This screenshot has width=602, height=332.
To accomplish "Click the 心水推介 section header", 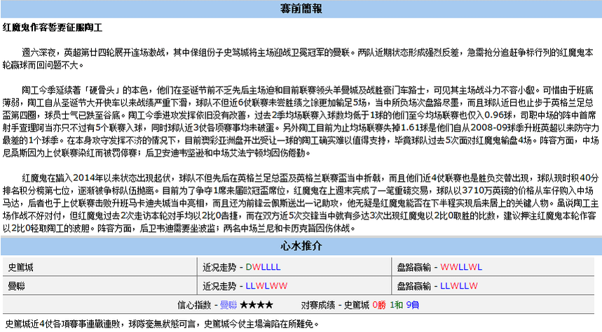I will pyautogui.click(x=301, y=246).
